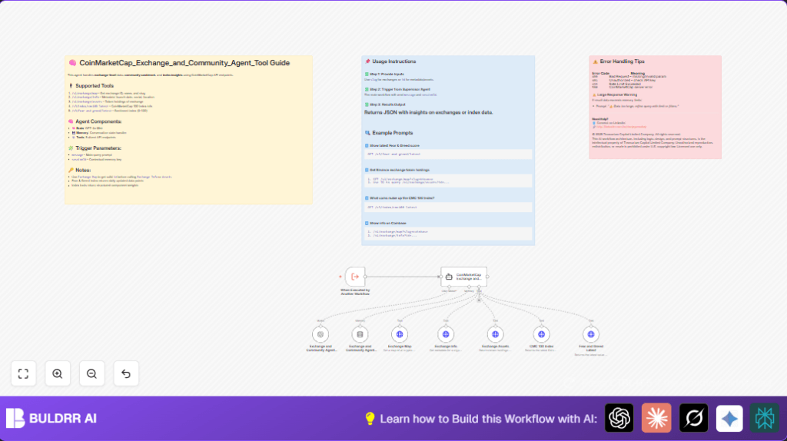Click the Learn how to Build banner text
The height and width of the screenshot is (441, 787).
488,419
